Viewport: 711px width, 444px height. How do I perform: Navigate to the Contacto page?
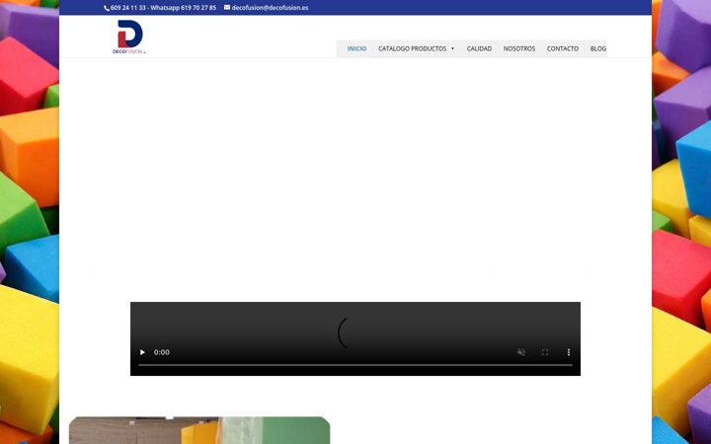(x=563, y=48)
